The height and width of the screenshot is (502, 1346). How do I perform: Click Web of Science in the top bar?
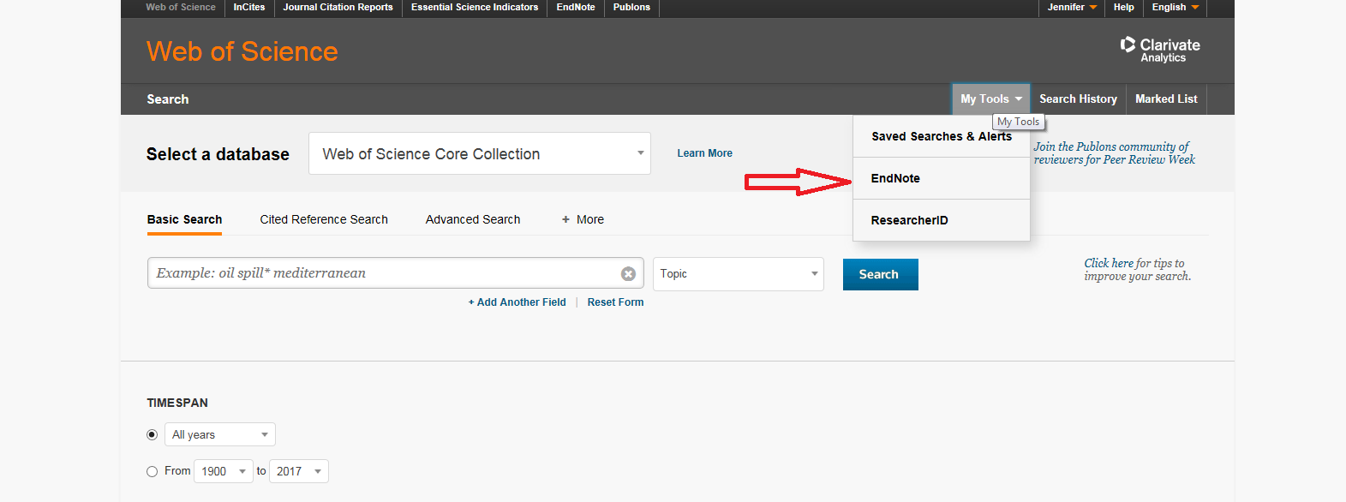[x=181, y=7]
